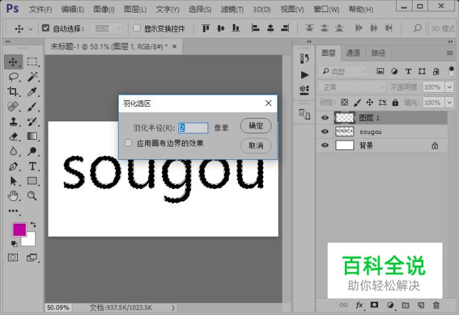Open the History panel icon

point(304,58)
